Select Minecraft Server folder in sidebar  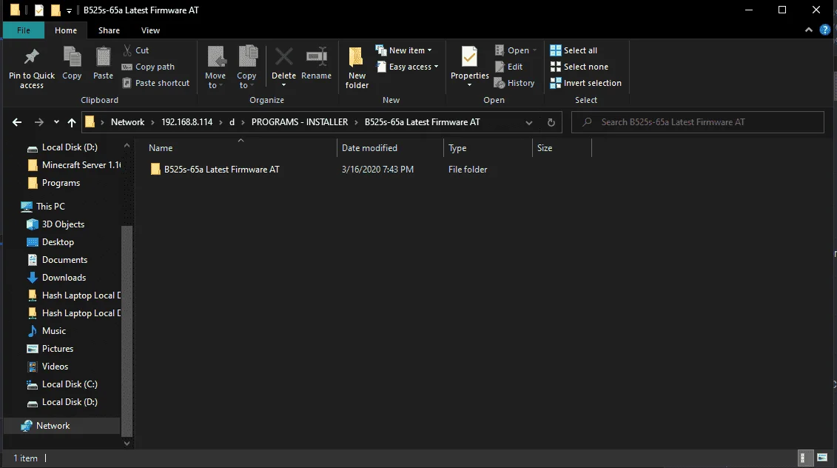[x=74, y=165]
